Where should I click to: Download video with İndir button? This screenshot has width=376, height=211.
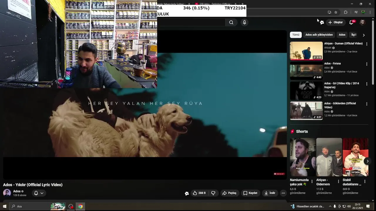pos(270,193)
